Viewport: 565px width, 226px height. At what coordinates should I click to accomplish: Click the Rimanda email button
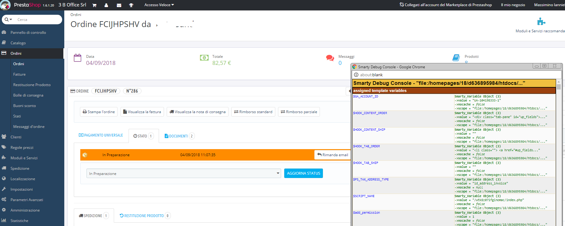point(332,155)
